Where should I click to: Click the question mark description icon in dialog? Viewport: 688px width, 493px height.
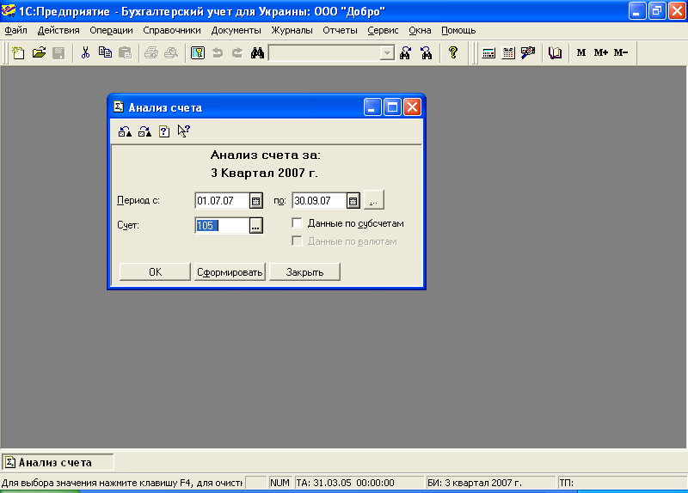pyautogui.click(x=164, y=131)
